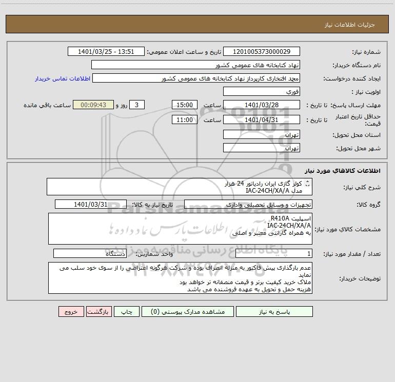Click label 'شهر محل تحویل:'
395x382 pixels.
(x=359, y=149)
